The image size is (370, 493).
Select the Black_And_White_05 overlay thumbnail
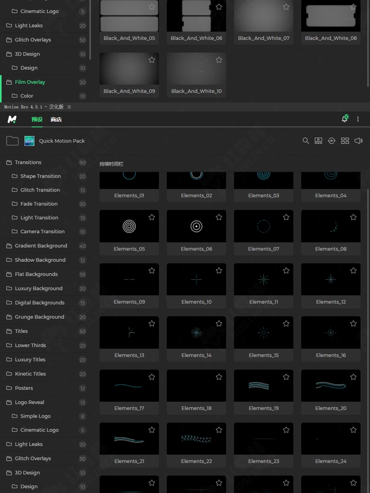pos(129,16)
